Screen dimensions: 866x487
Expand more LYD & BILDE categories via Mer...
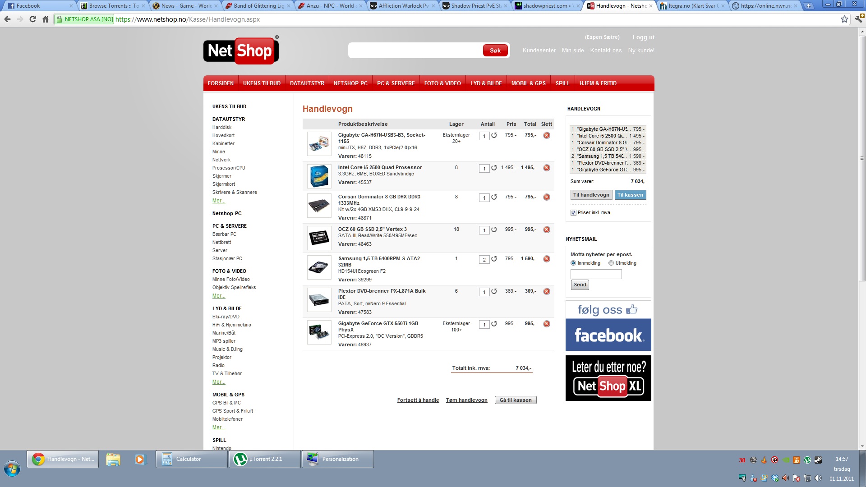point(219,382)
